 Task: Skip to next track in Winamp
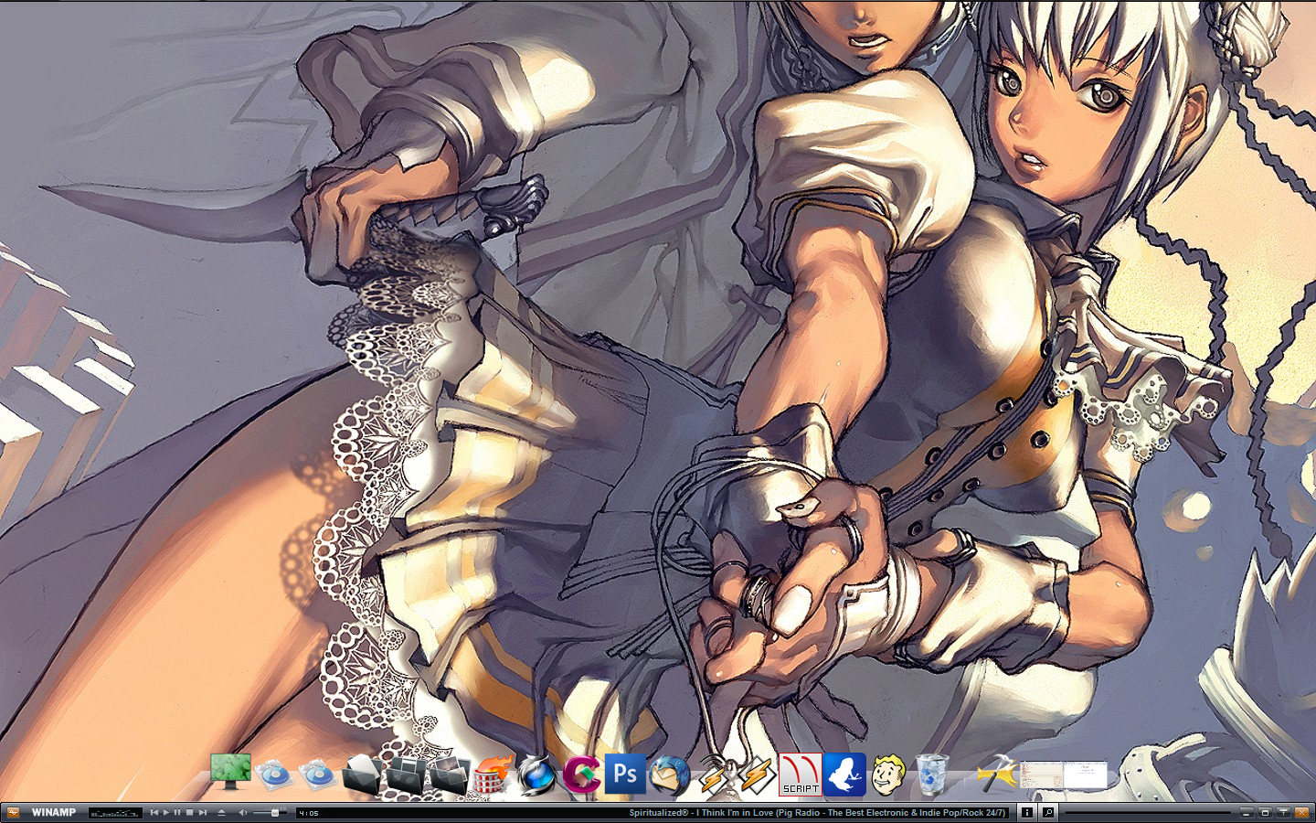(203, 812)
